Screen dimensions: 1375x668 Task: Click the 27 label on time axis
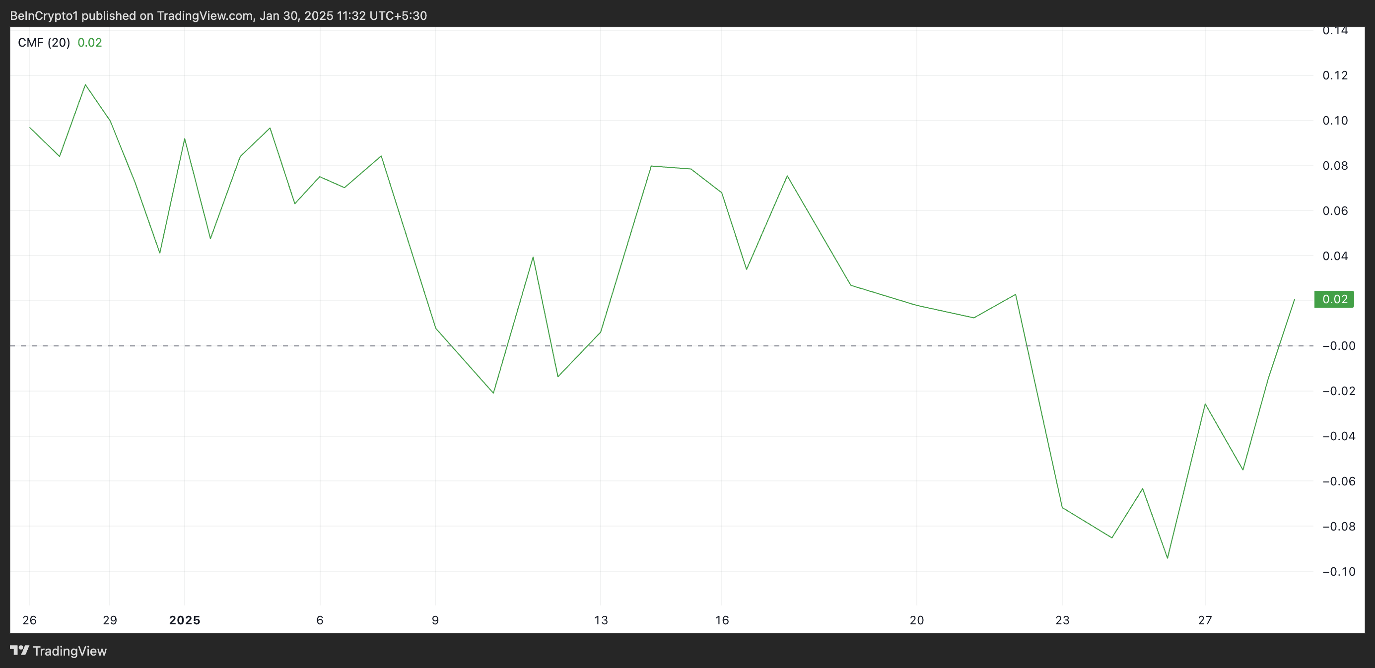tap(1205, 620)
